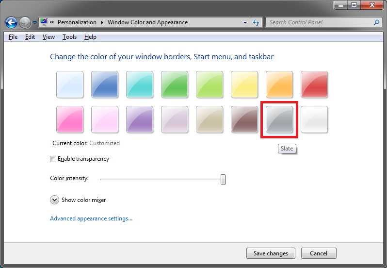The width and height of the screenshot is (387, 268).
Task: Select the Sea teal swatch
Action: tap(140, 84)
